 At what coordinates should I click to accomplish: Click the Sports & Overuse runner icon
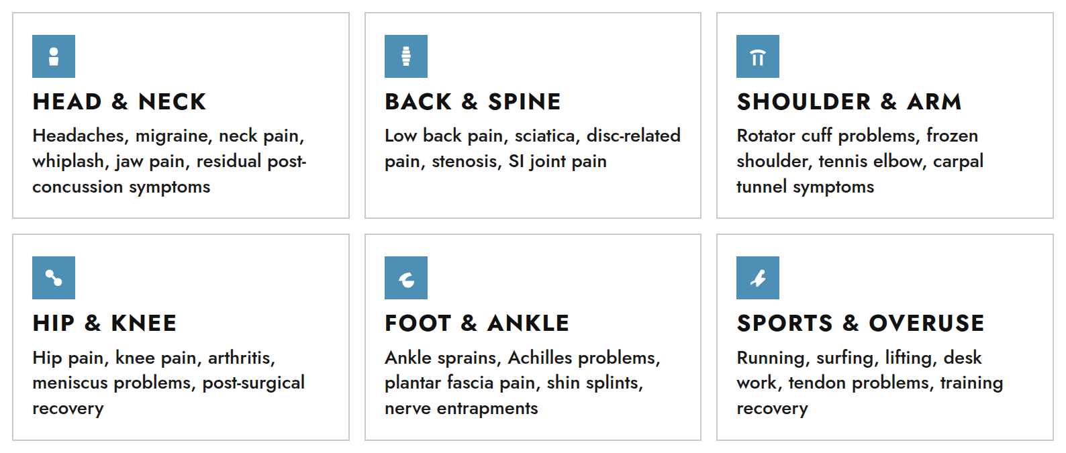point(758,278)
